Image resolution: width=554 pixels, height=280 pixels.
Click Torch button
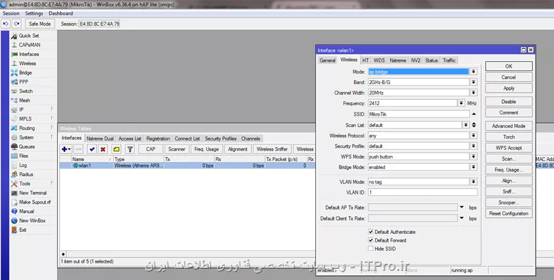pyautogui.click(x=509, y=137)
